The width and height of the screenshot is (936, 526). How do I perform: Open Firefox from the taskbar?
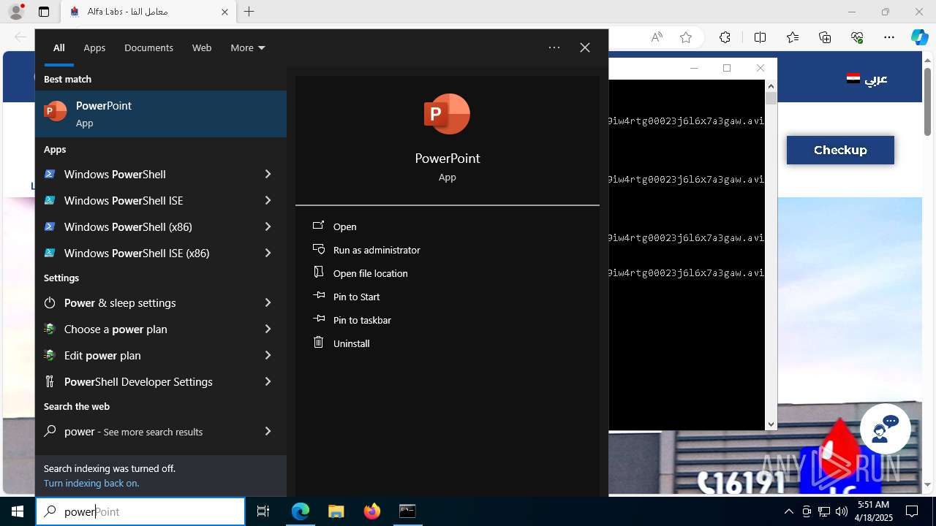[371, 511]
